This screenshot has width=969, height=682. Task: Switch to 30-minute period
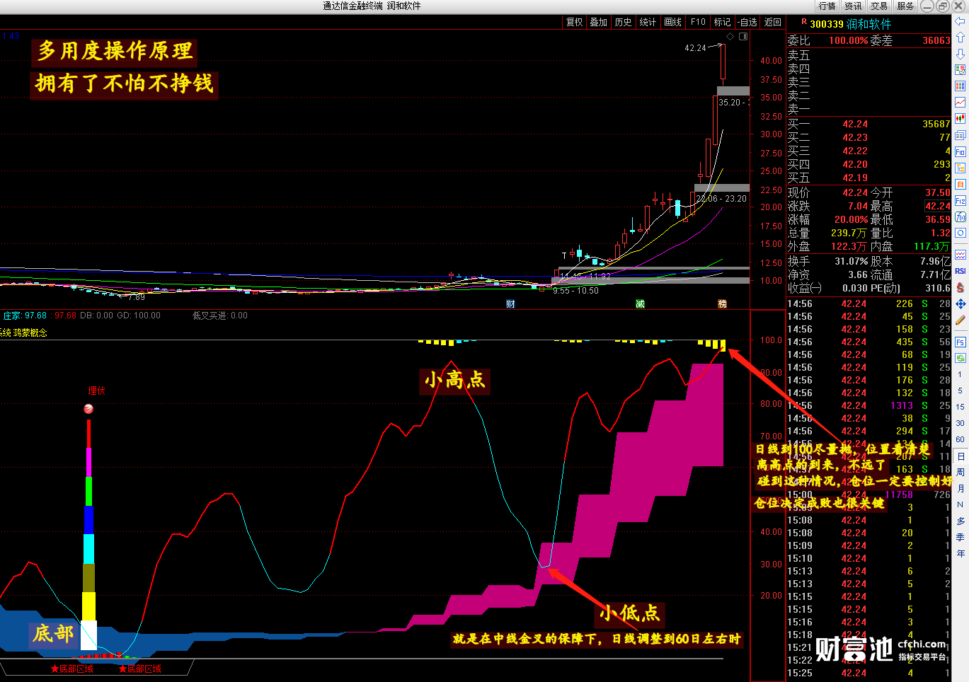click(961, 423)
